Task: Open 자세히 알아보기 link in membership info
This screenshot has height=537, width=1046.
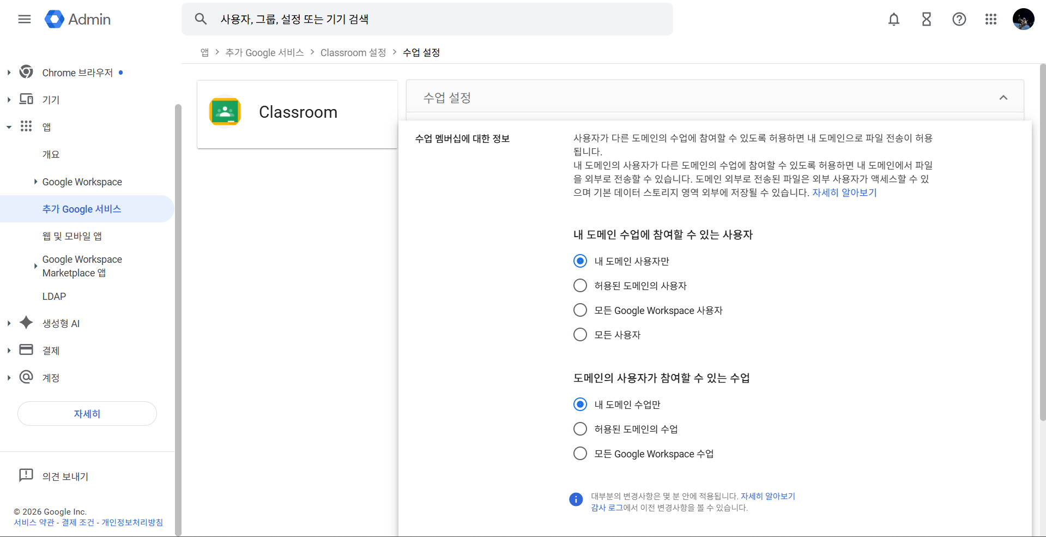Action: coord(844,192)
